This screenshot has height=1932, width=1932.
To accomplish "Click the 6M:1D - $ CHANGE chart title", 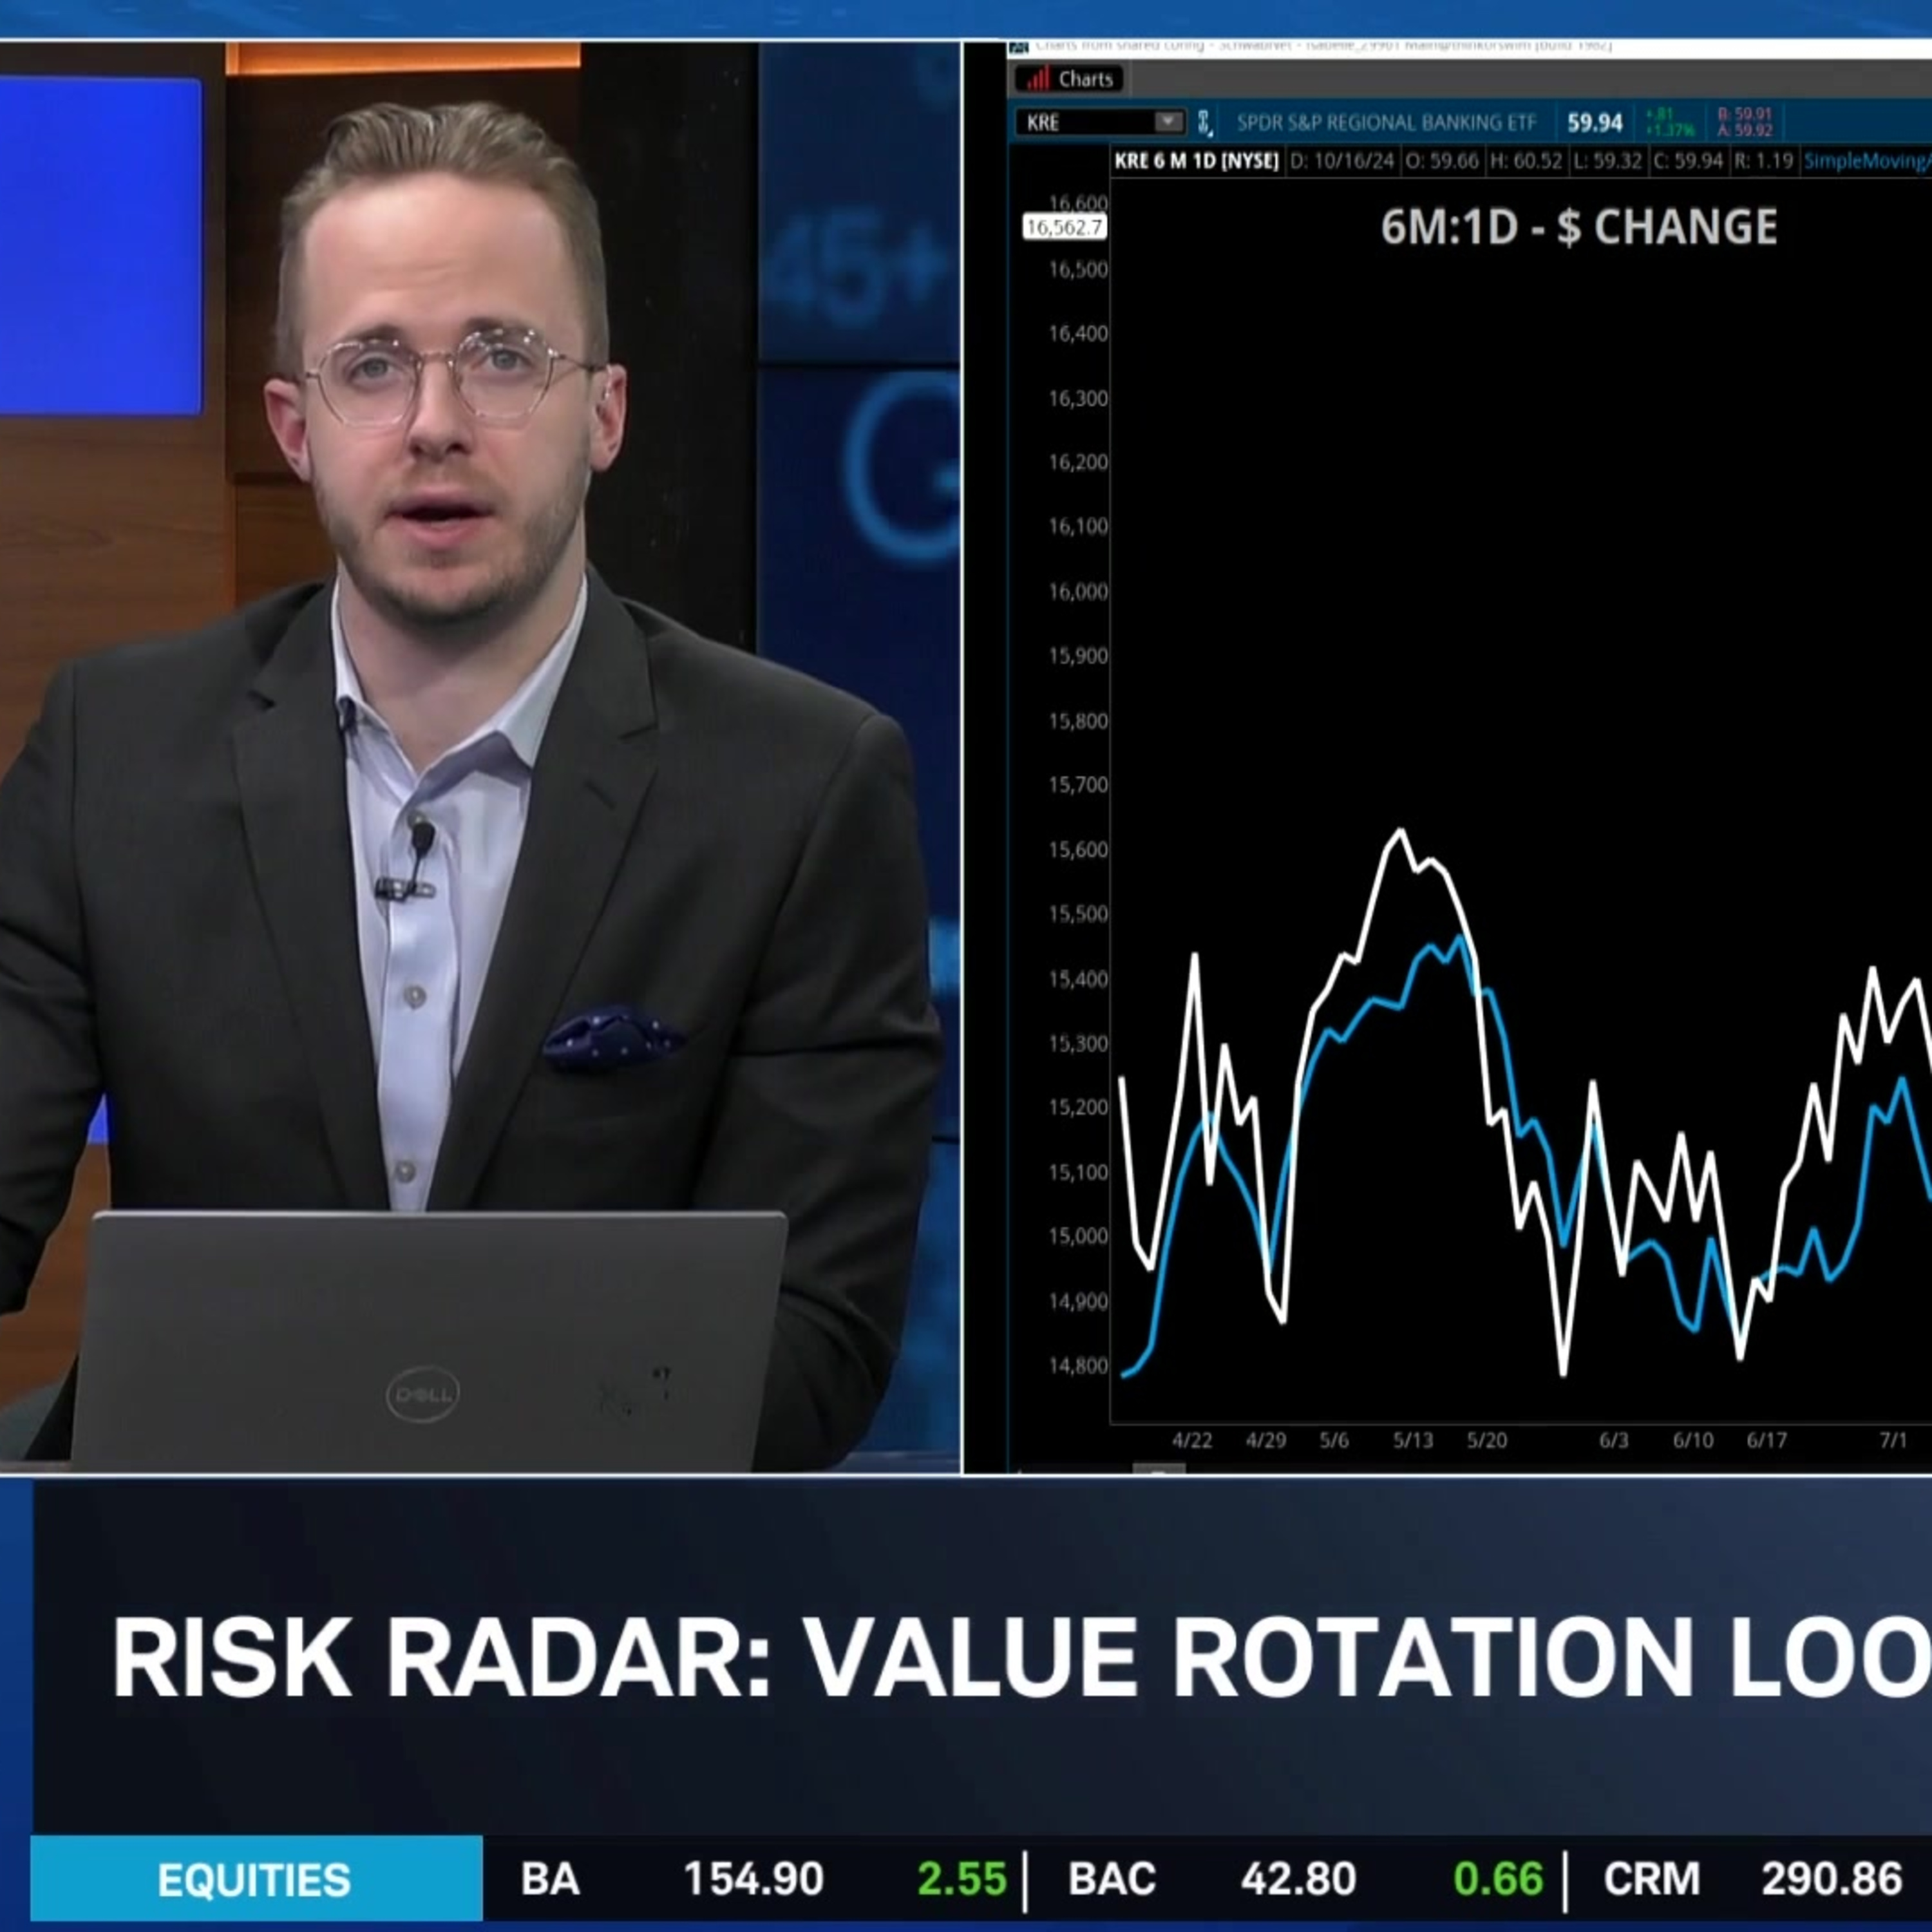I will point(1579,228).
